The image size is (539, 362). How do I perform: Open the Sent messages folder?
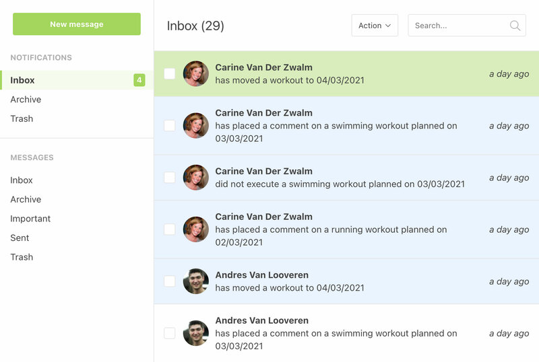[20, 238]
